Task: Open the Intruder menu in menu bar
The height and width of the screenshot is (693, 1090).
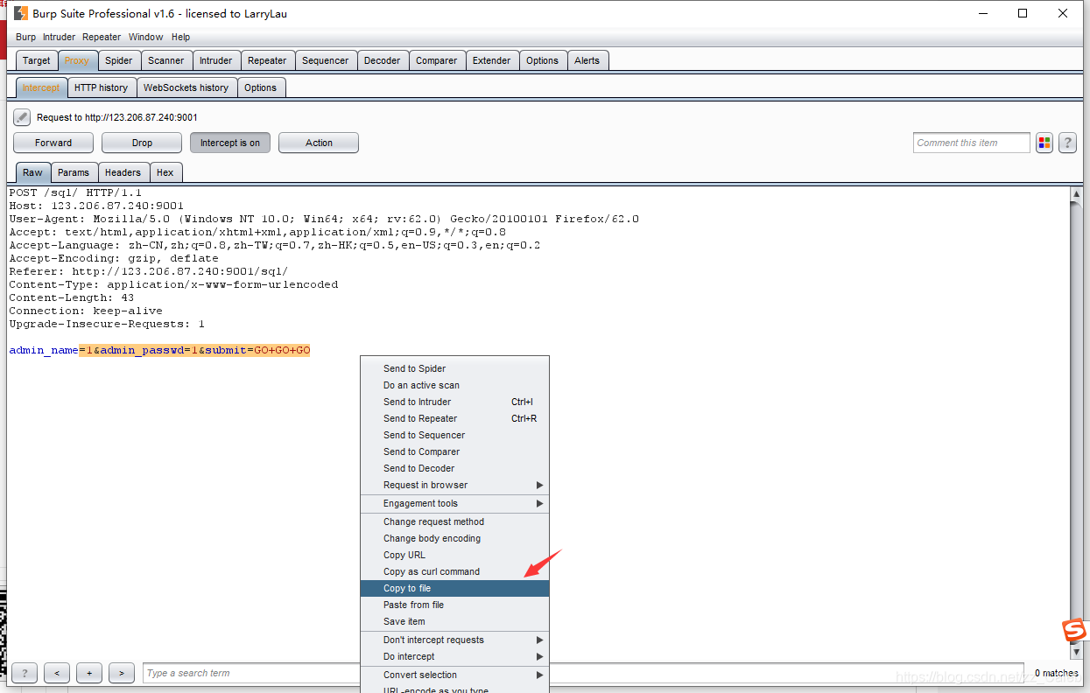Action: [x=59, y=37]
